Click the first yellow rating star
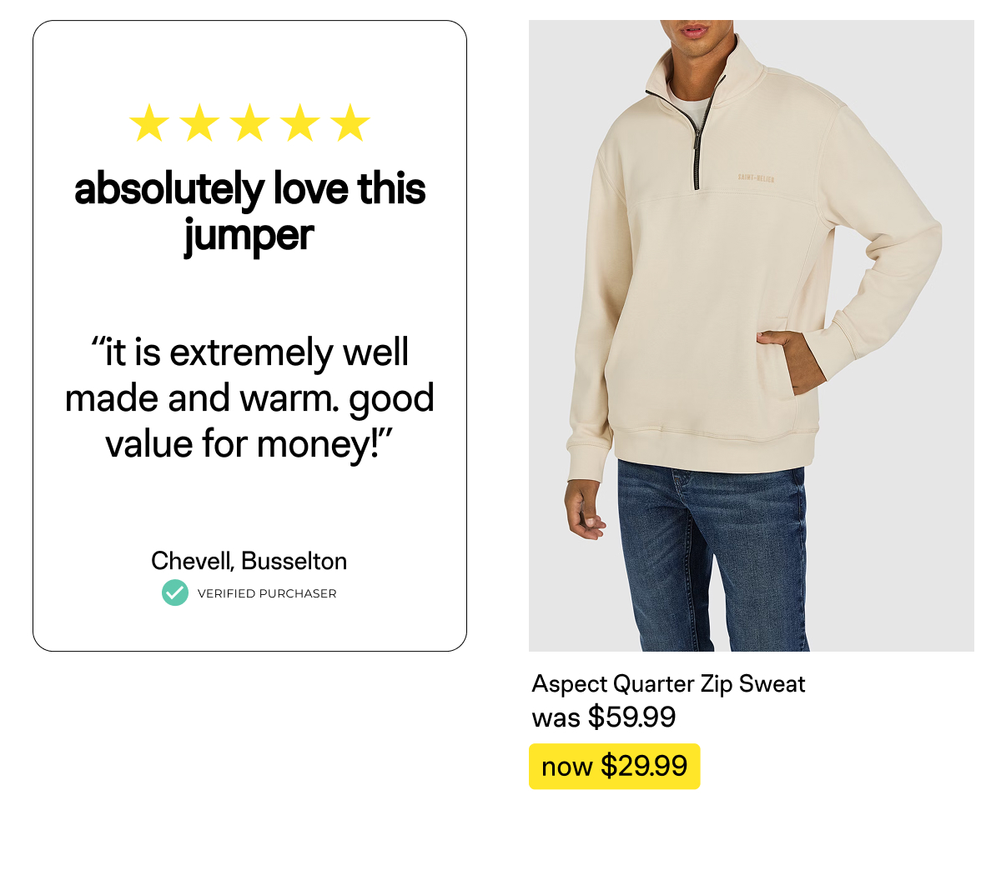 click(150, 123)
